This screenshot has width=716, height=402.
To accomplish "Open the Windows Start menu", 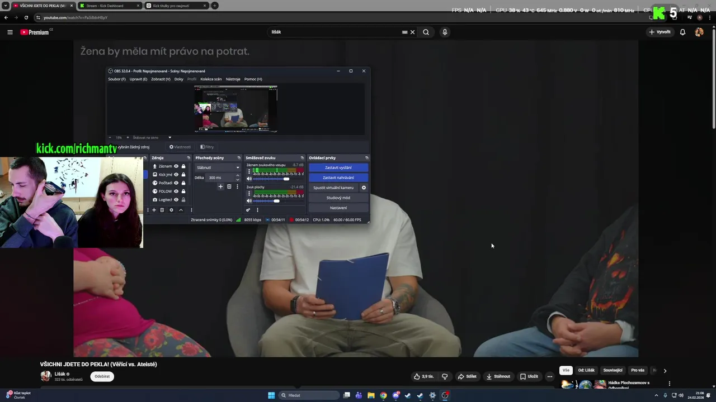I will (271, 395).
